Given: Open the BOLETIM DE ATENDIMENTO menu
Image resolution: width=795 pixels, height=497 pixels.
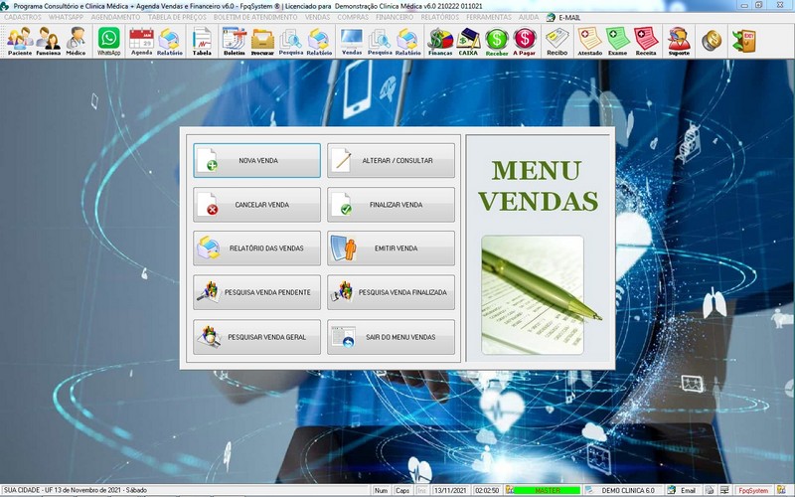Looking at the screenshot, I should pyautogui.click(x=255, y=17).
